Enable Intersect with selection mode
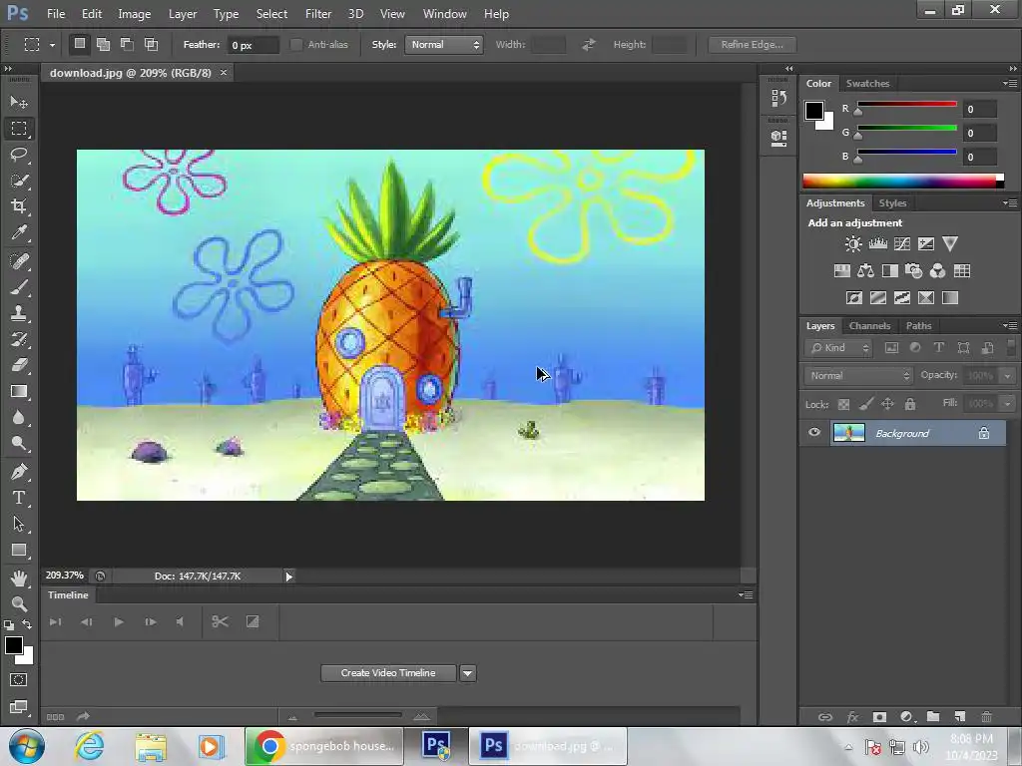The image size is (1022, 766). [152, 44]
